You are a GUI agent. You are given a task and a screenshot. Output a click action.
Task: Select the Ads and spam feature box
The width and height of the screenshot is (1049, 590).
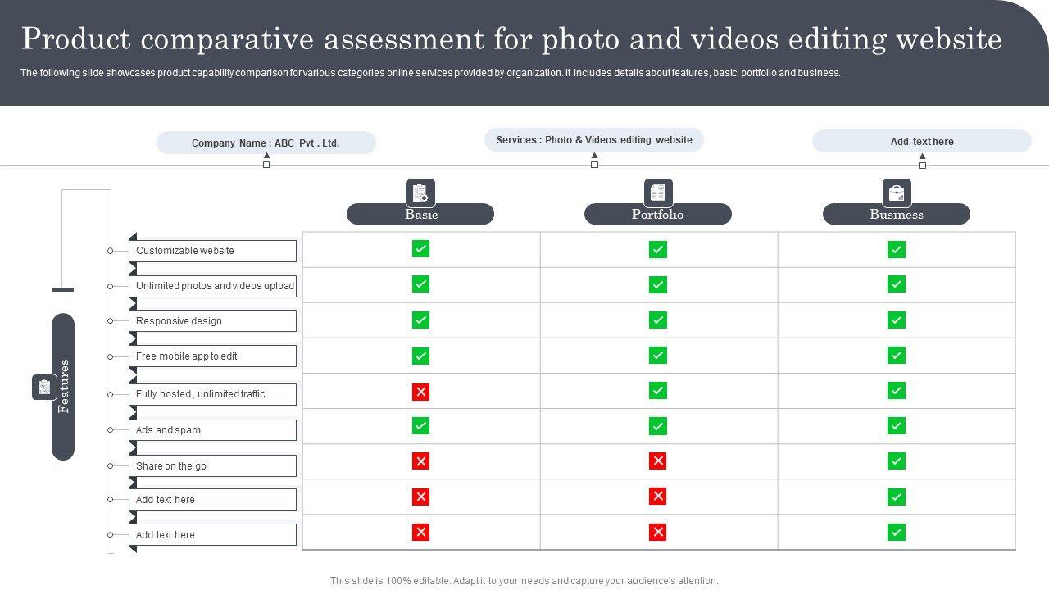coord(213,430)
